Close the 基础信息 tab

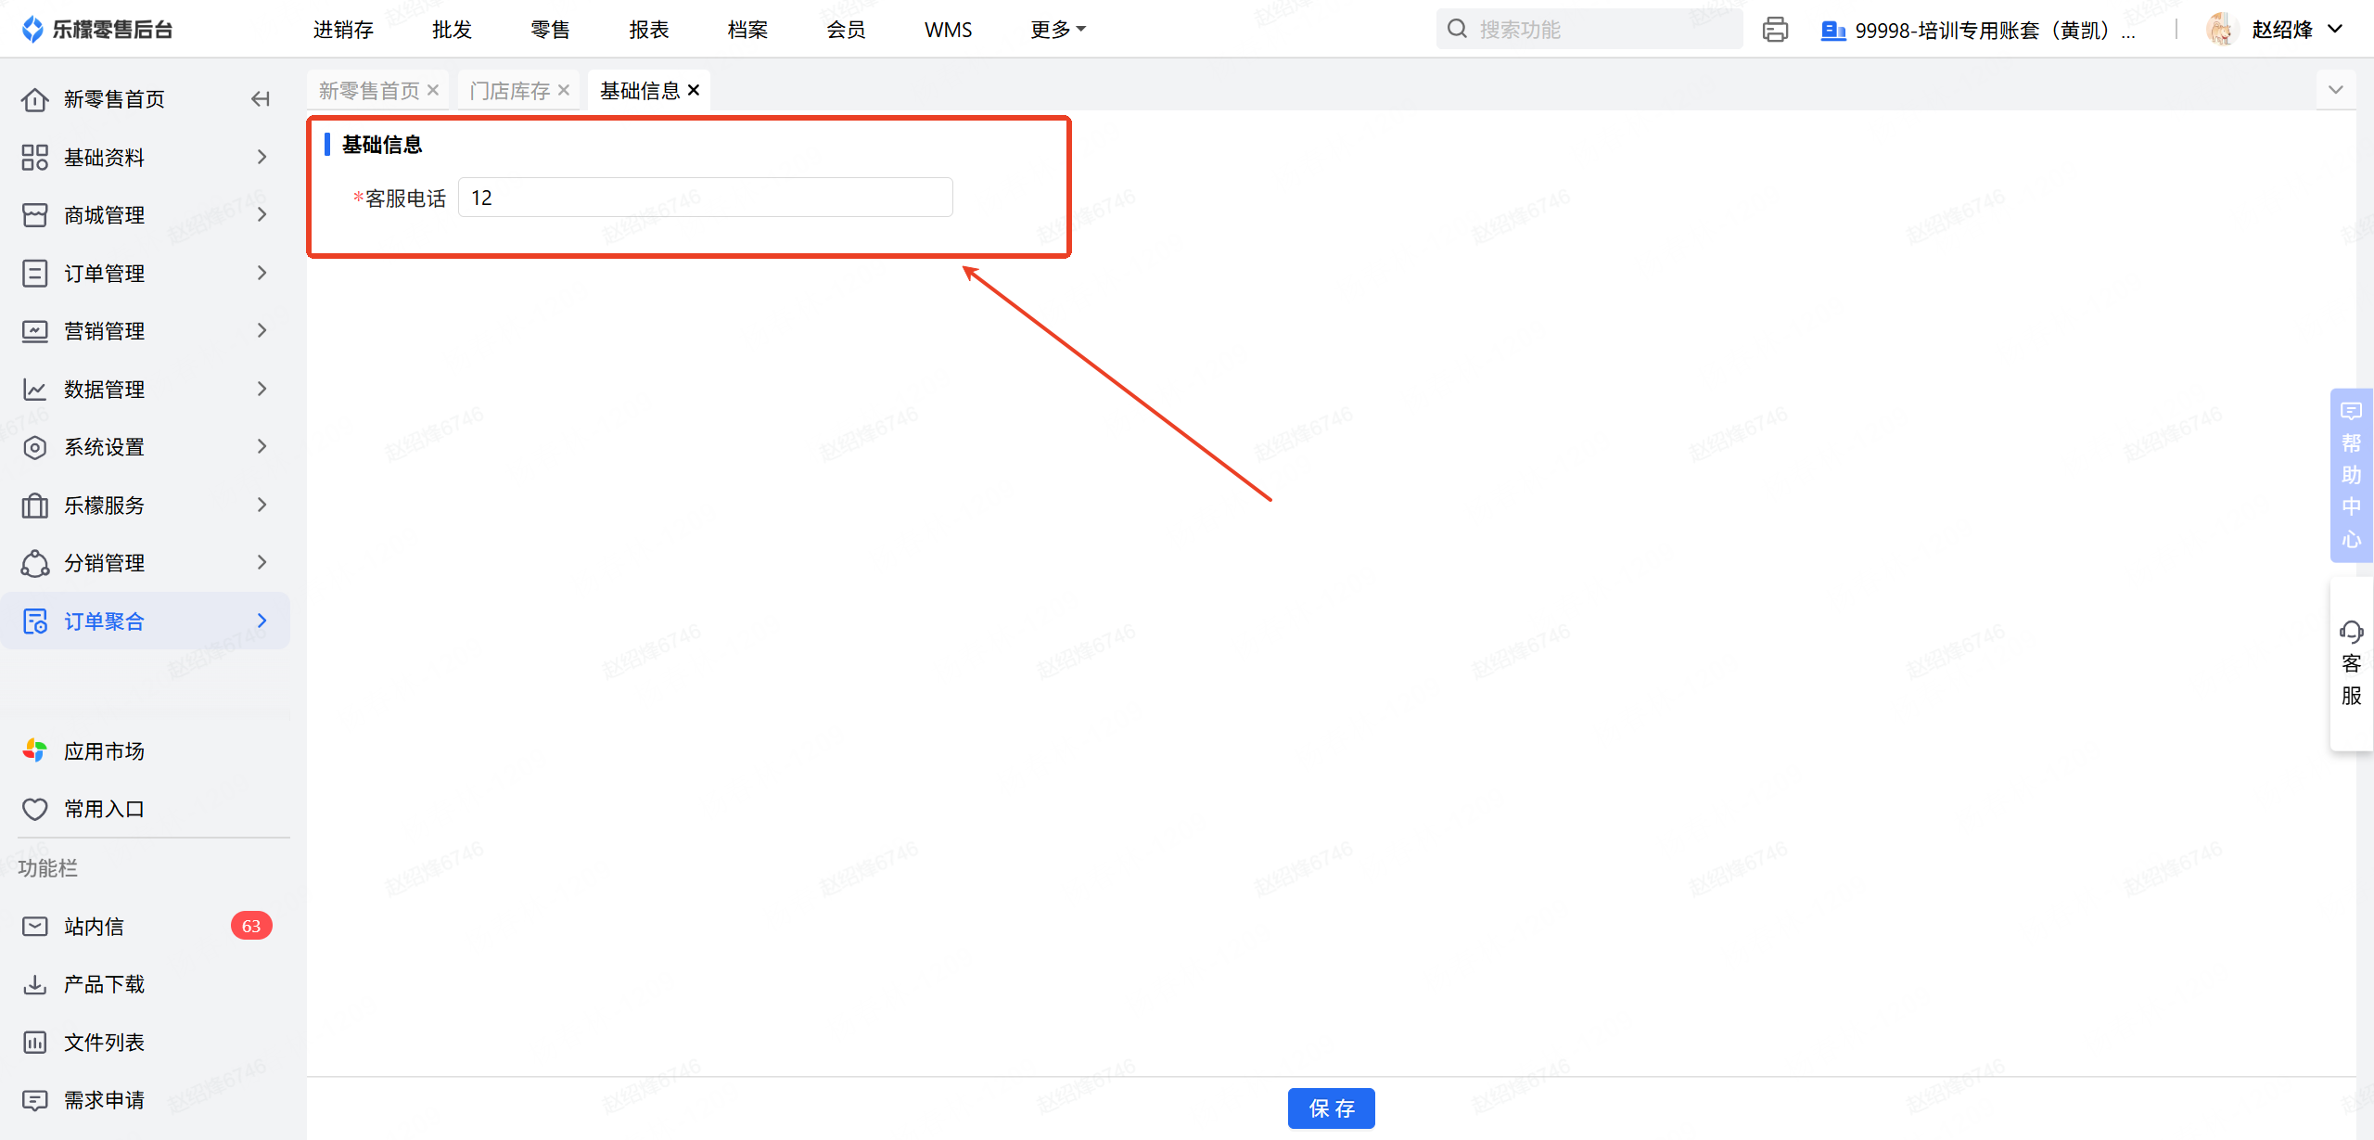pyautogui.click(x=694, y=90)
